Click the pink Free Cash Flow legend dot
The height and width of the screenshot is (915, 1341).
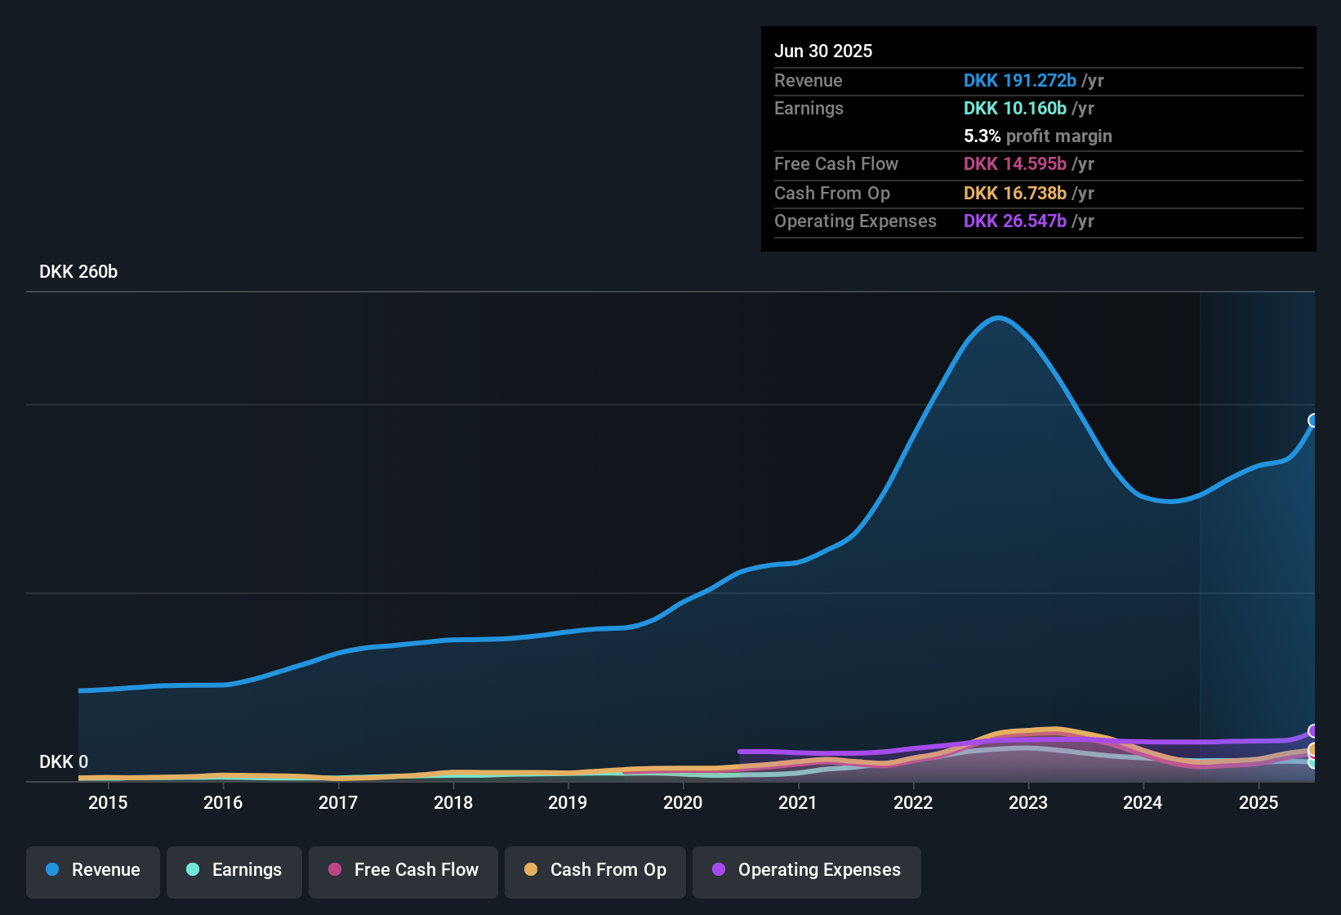coord(335,870)
